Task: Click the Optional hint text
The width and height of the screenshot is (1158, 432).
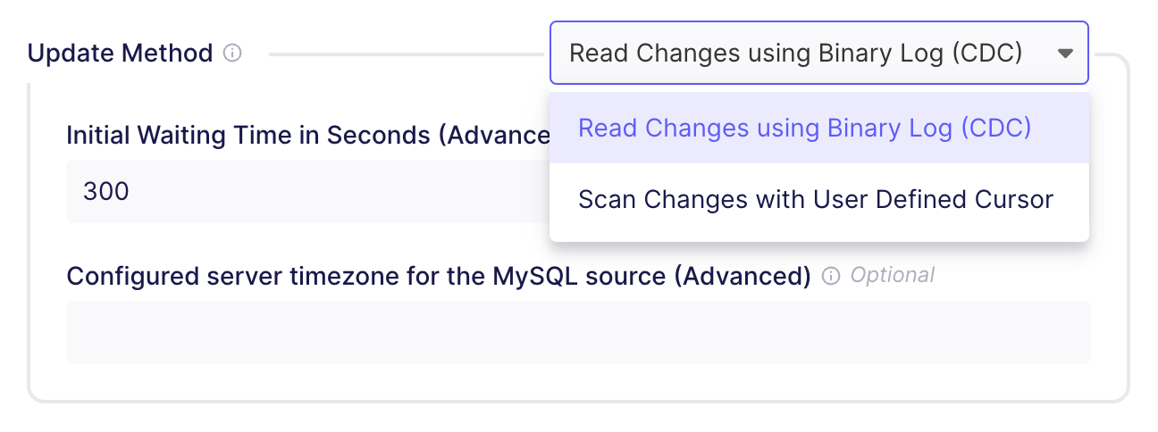Action: [892, 275]
